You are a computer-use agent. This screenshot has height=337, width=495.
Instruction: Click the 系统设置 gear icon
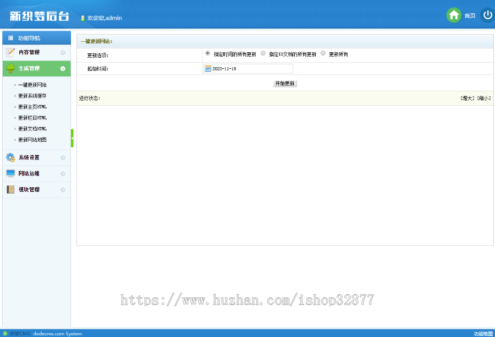10,157
